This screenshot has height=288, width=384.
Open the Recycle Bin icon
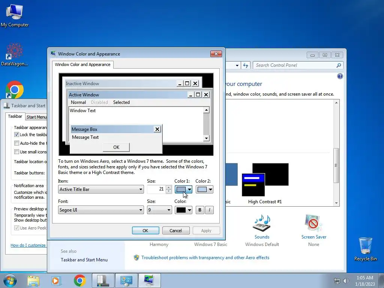(x=365, y=249)
